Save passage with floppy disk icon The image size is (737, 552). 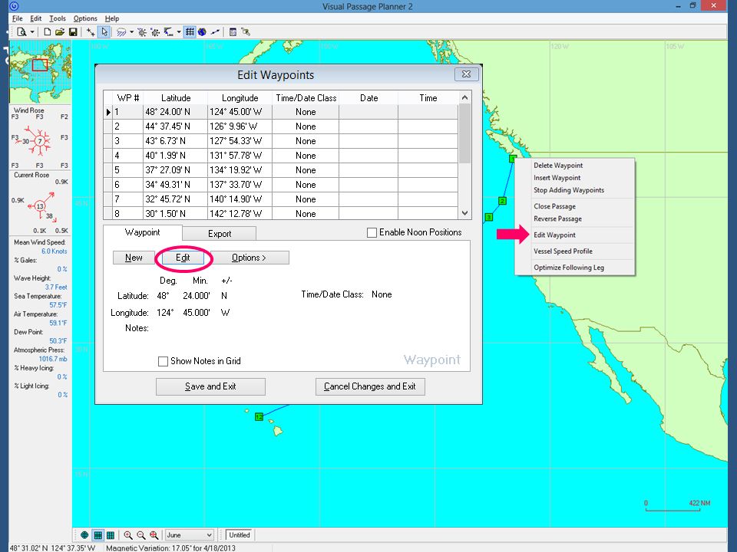tap(73, 32)
